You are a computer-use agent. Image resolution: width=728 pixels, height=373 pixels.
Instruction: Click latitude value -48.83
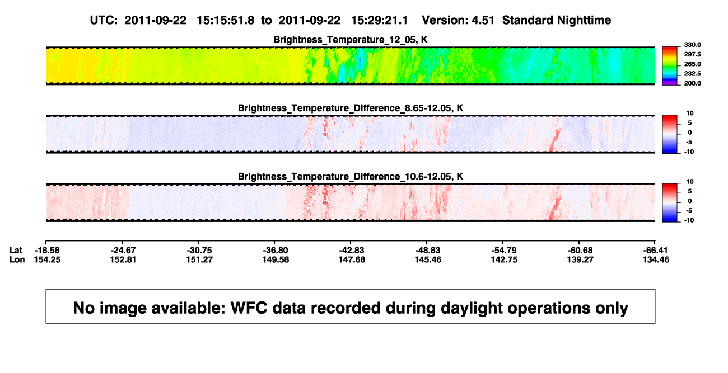pyautogui.click(x=427, y=250)
